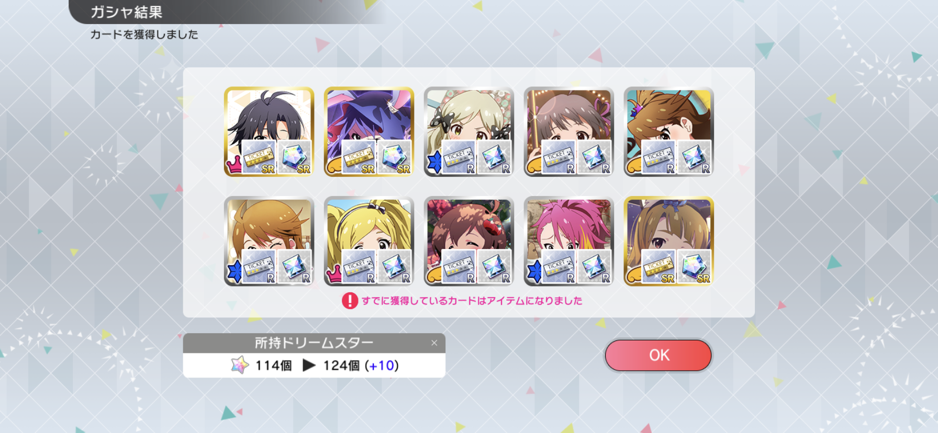Viewport: 938px width, 433px height.
Task: Close the 所持ドリームスター panel
Action: [434, 343]
